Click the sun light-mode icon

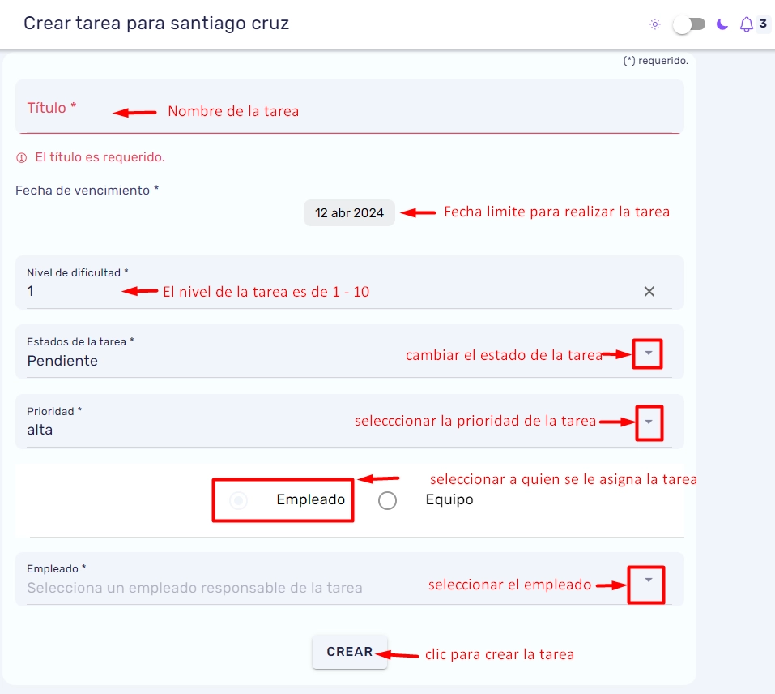(x=655, y=24)
